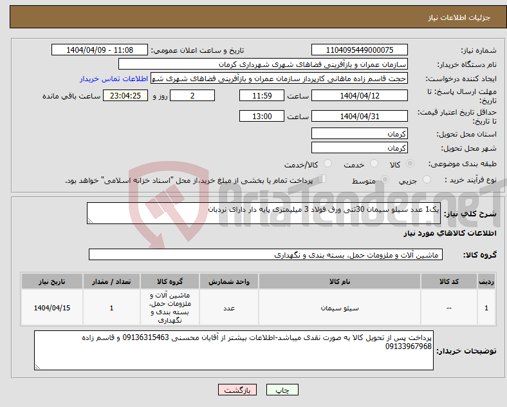Click the delivery city field کرمان
This screenshot has height=407, width=507.
(x=360, y=148)
